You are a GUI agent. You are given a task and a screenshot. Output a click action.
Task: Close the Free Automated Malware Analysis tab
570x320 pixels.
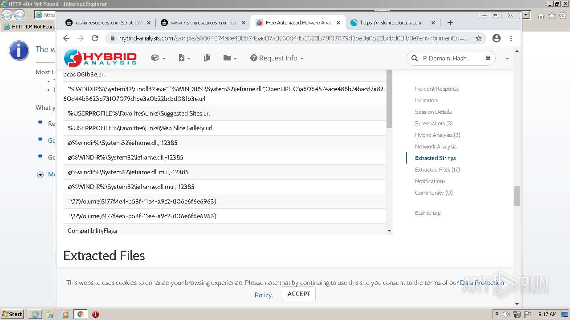click(338, 23)
